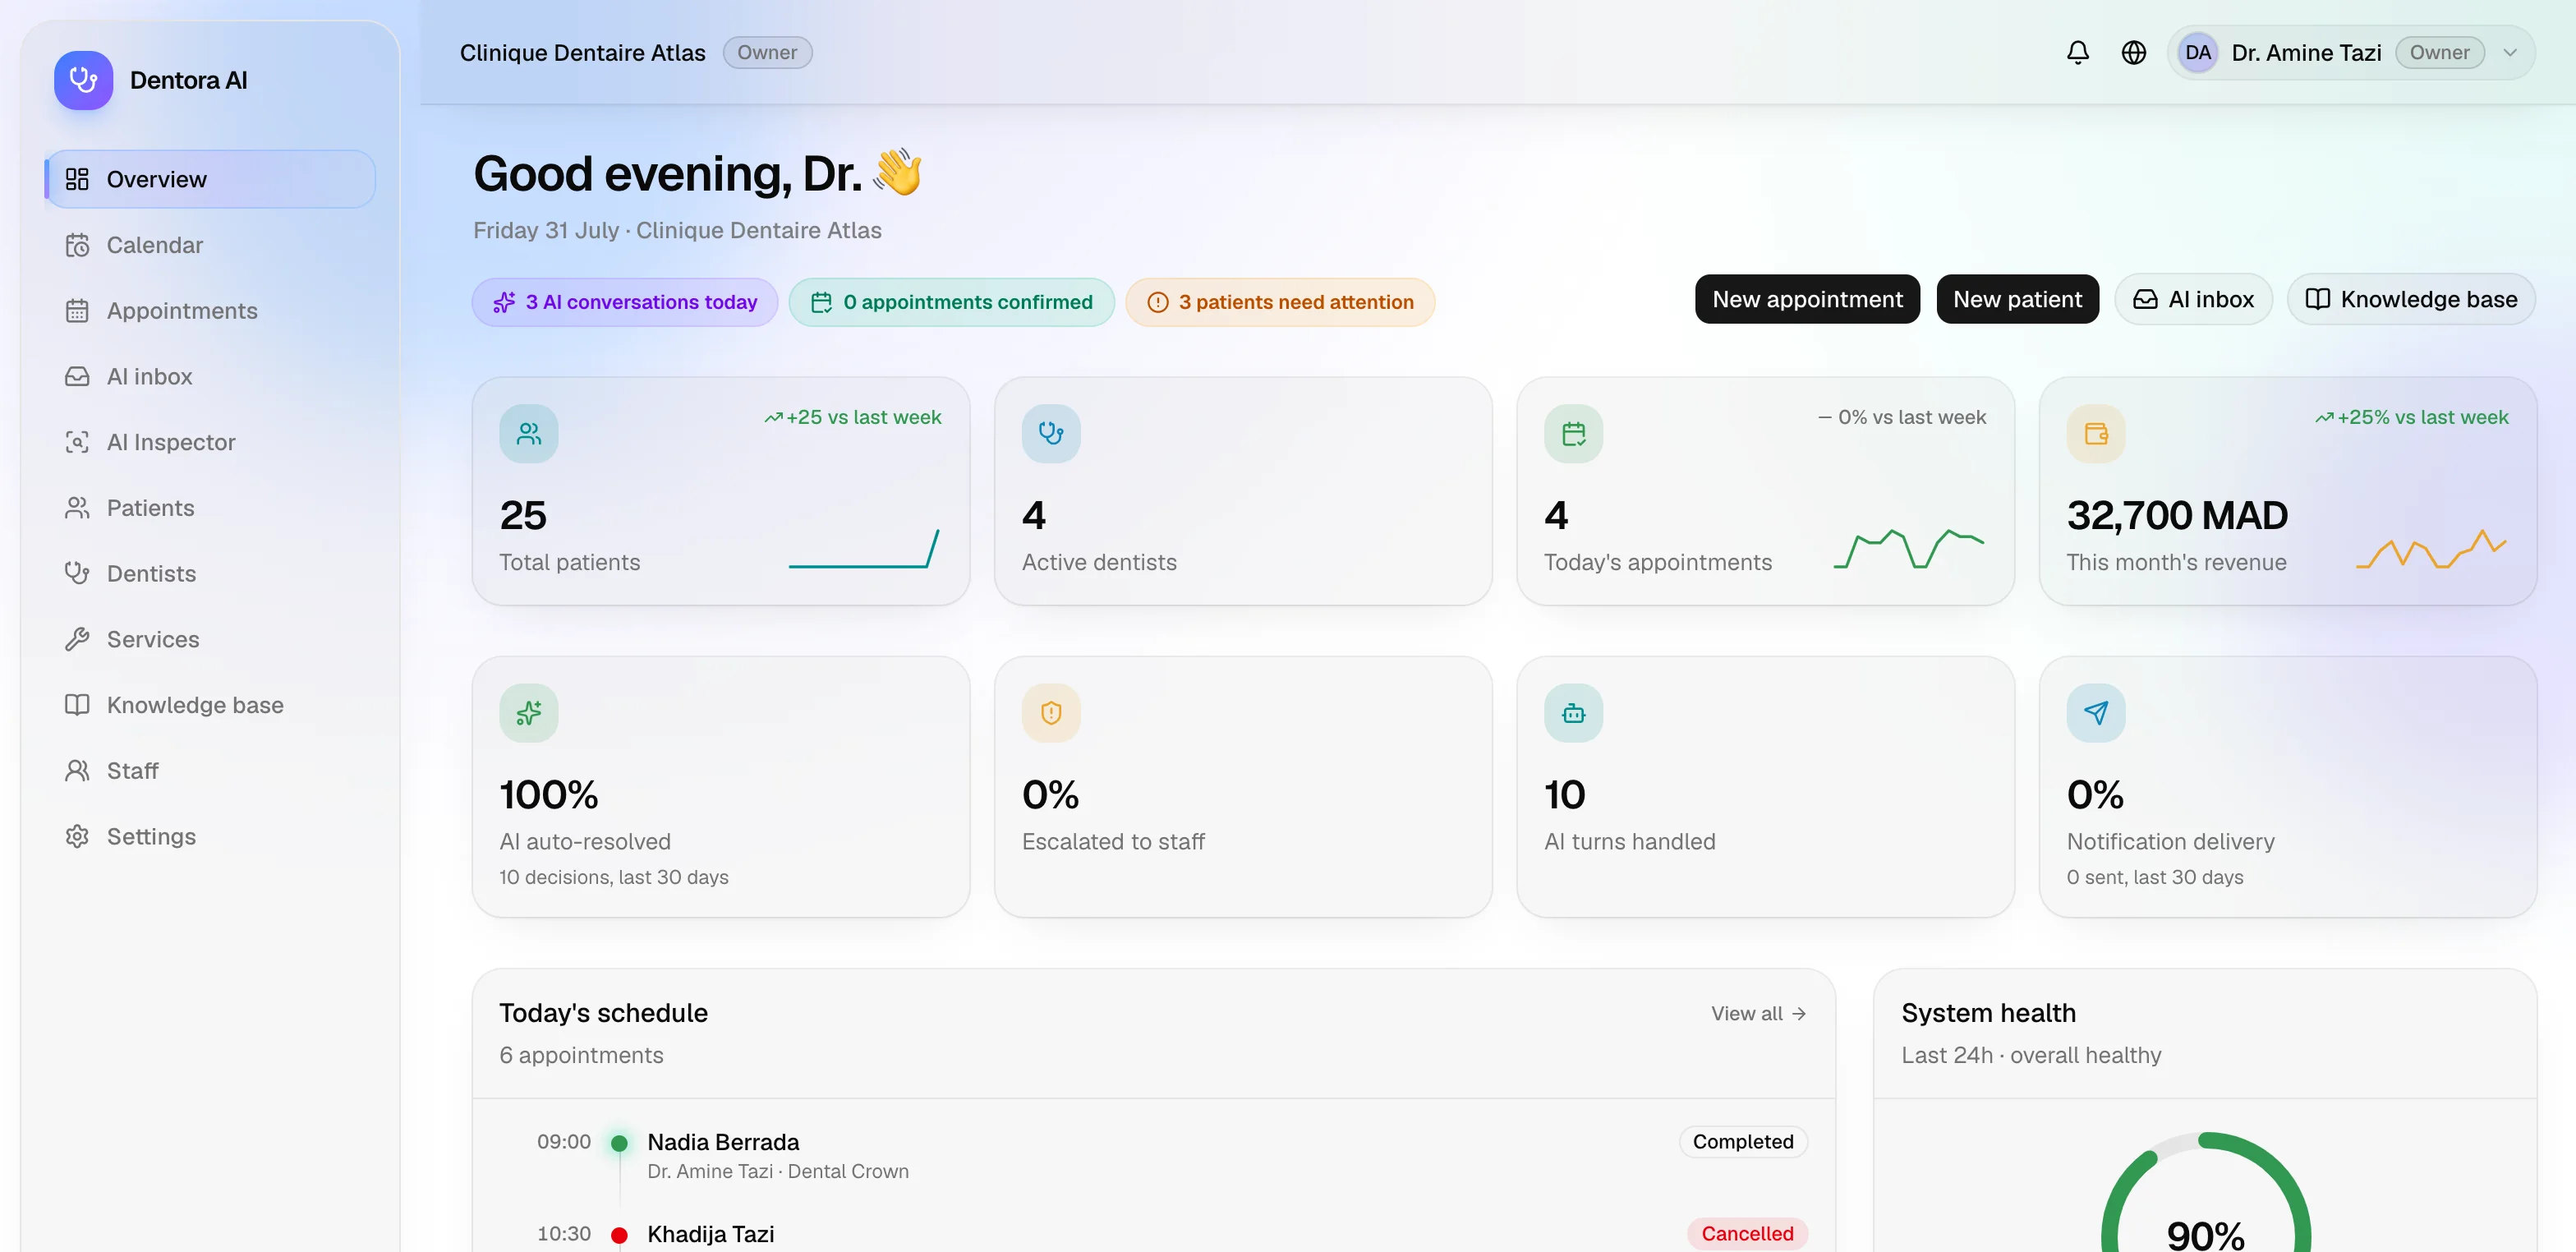The height and width of the screenshot is (1252, 2576).
Task: Click the sparkle icon in AI conversations chip
Action: [504, 302]
